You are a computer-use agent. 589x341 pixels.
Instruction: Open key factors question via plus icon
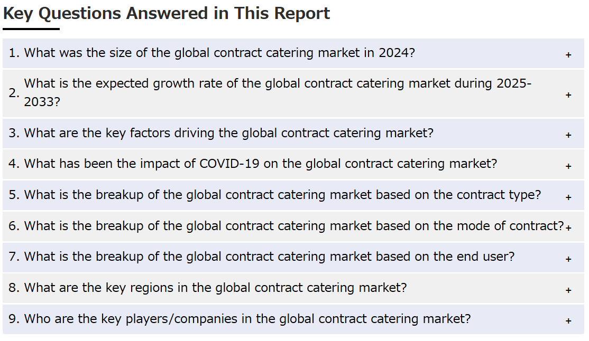click(x=568, y=135)
